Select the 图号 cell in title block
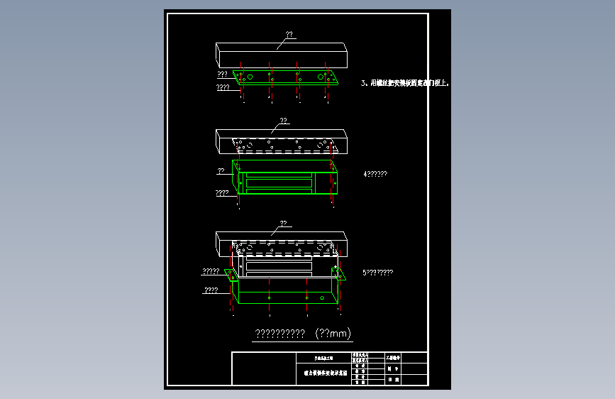 (392, 368)
